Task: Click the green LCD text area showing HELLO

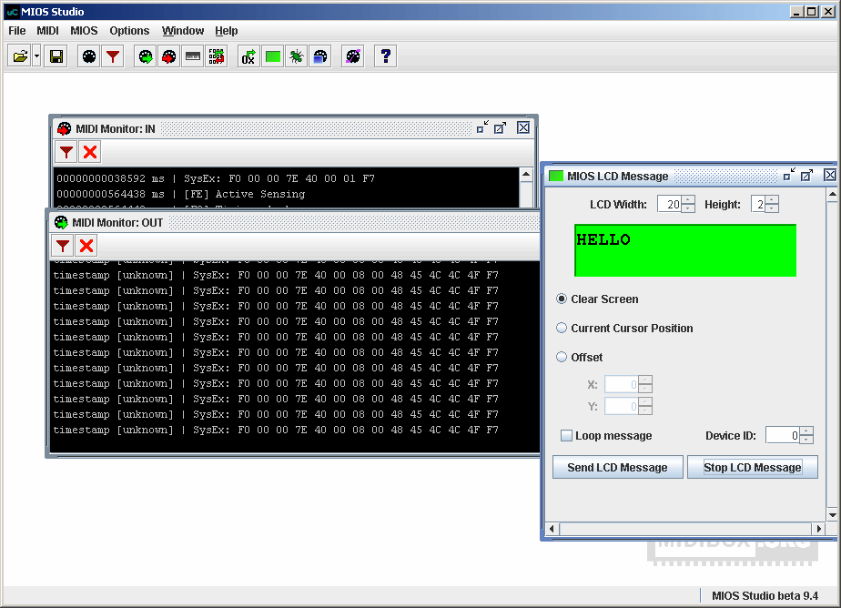Action: tap(685, 250)
